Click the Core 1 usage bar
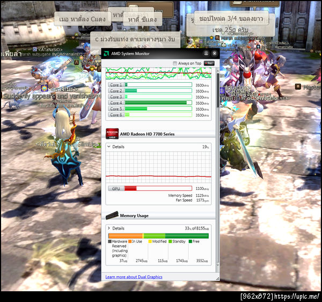The width and height of the screenshot is (322, 302). point(158,85)
